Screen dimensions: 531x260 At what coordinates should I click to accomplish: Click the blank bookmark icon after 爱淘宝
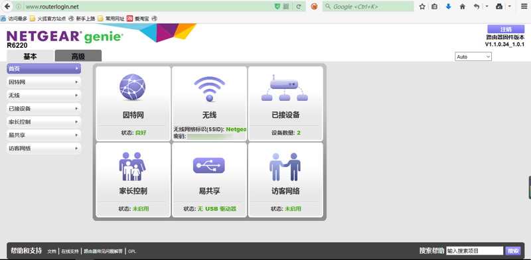(x=155, y=19)
